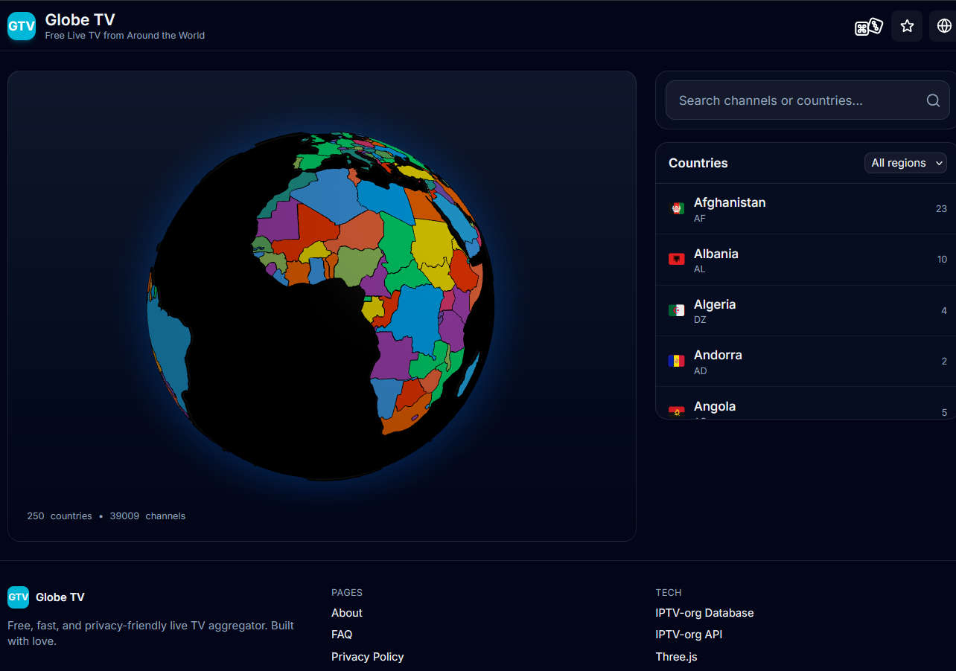Select Andorra in the countries list

(x=806, y=362)
